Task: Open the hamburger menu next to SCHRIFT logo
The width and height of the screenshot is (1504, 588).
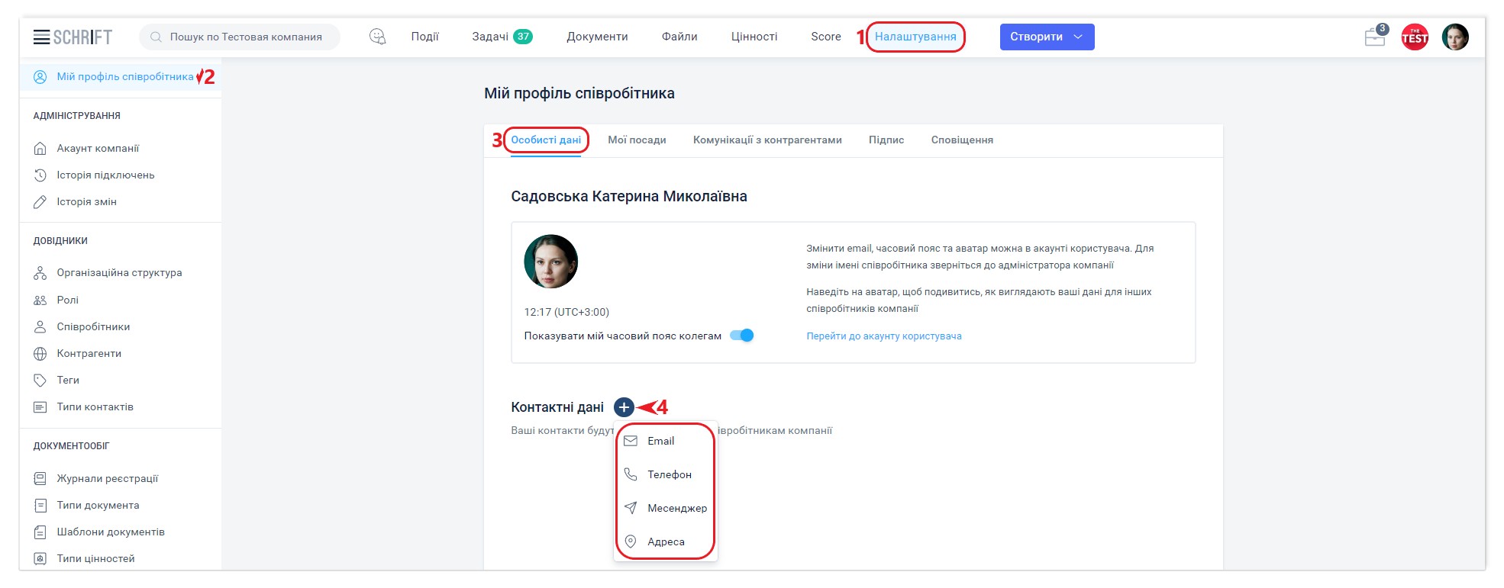Action: [x=41, y=37]
